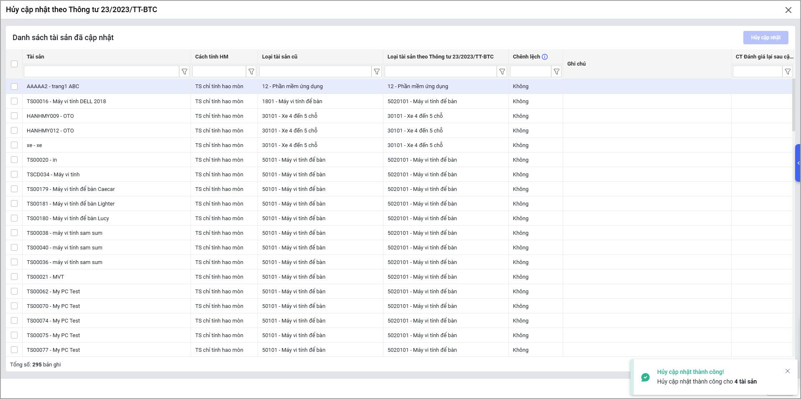Click the Chênh lệch column filter icon

pos(556,72)
